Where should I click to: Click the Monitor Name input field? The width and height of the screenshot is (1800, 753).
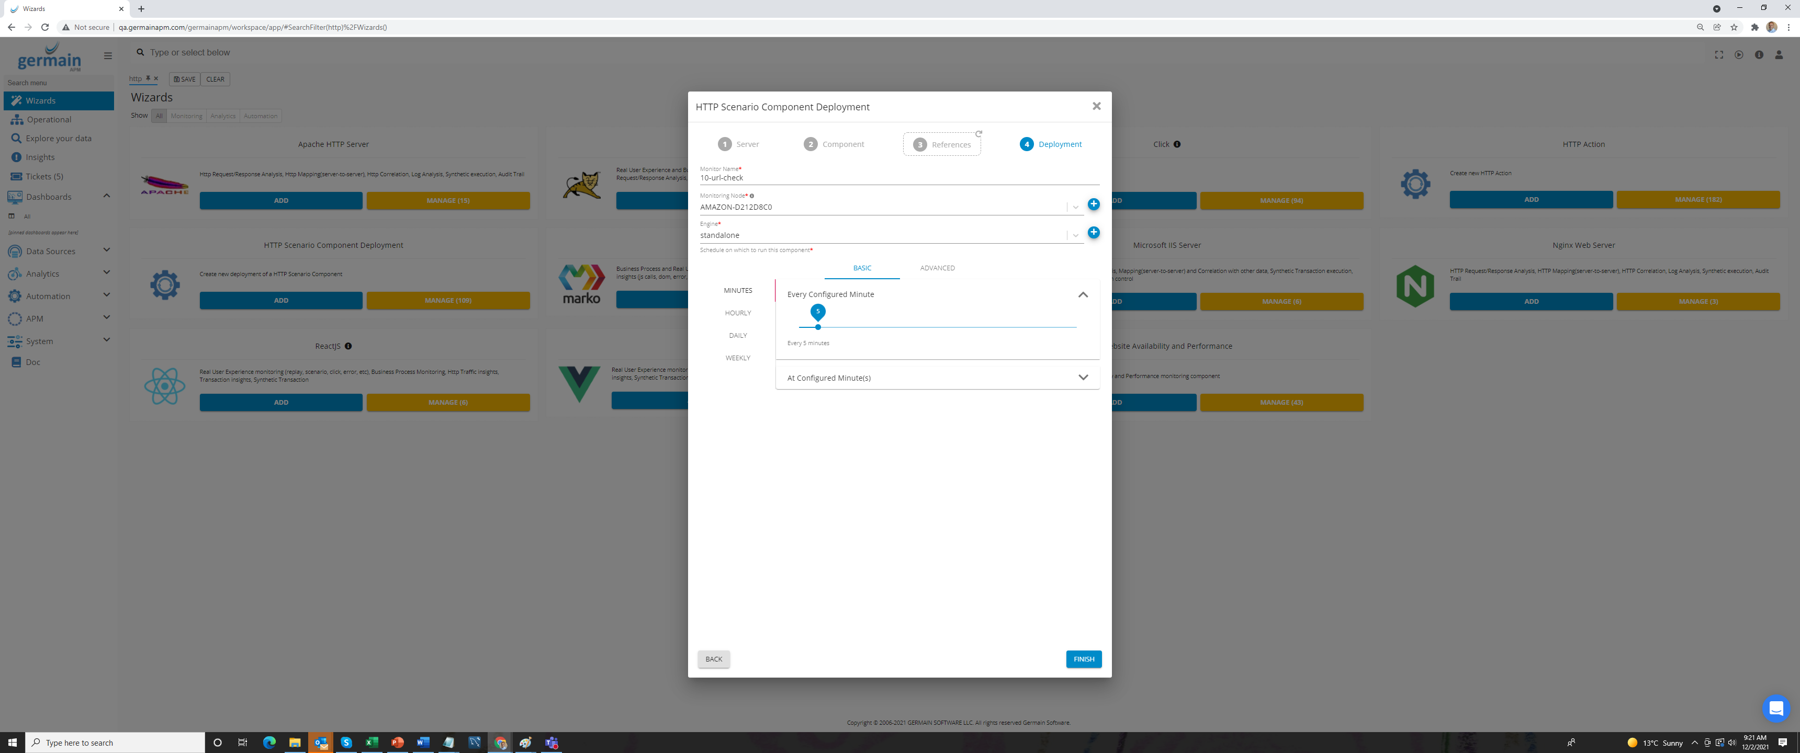click(898, 178)
